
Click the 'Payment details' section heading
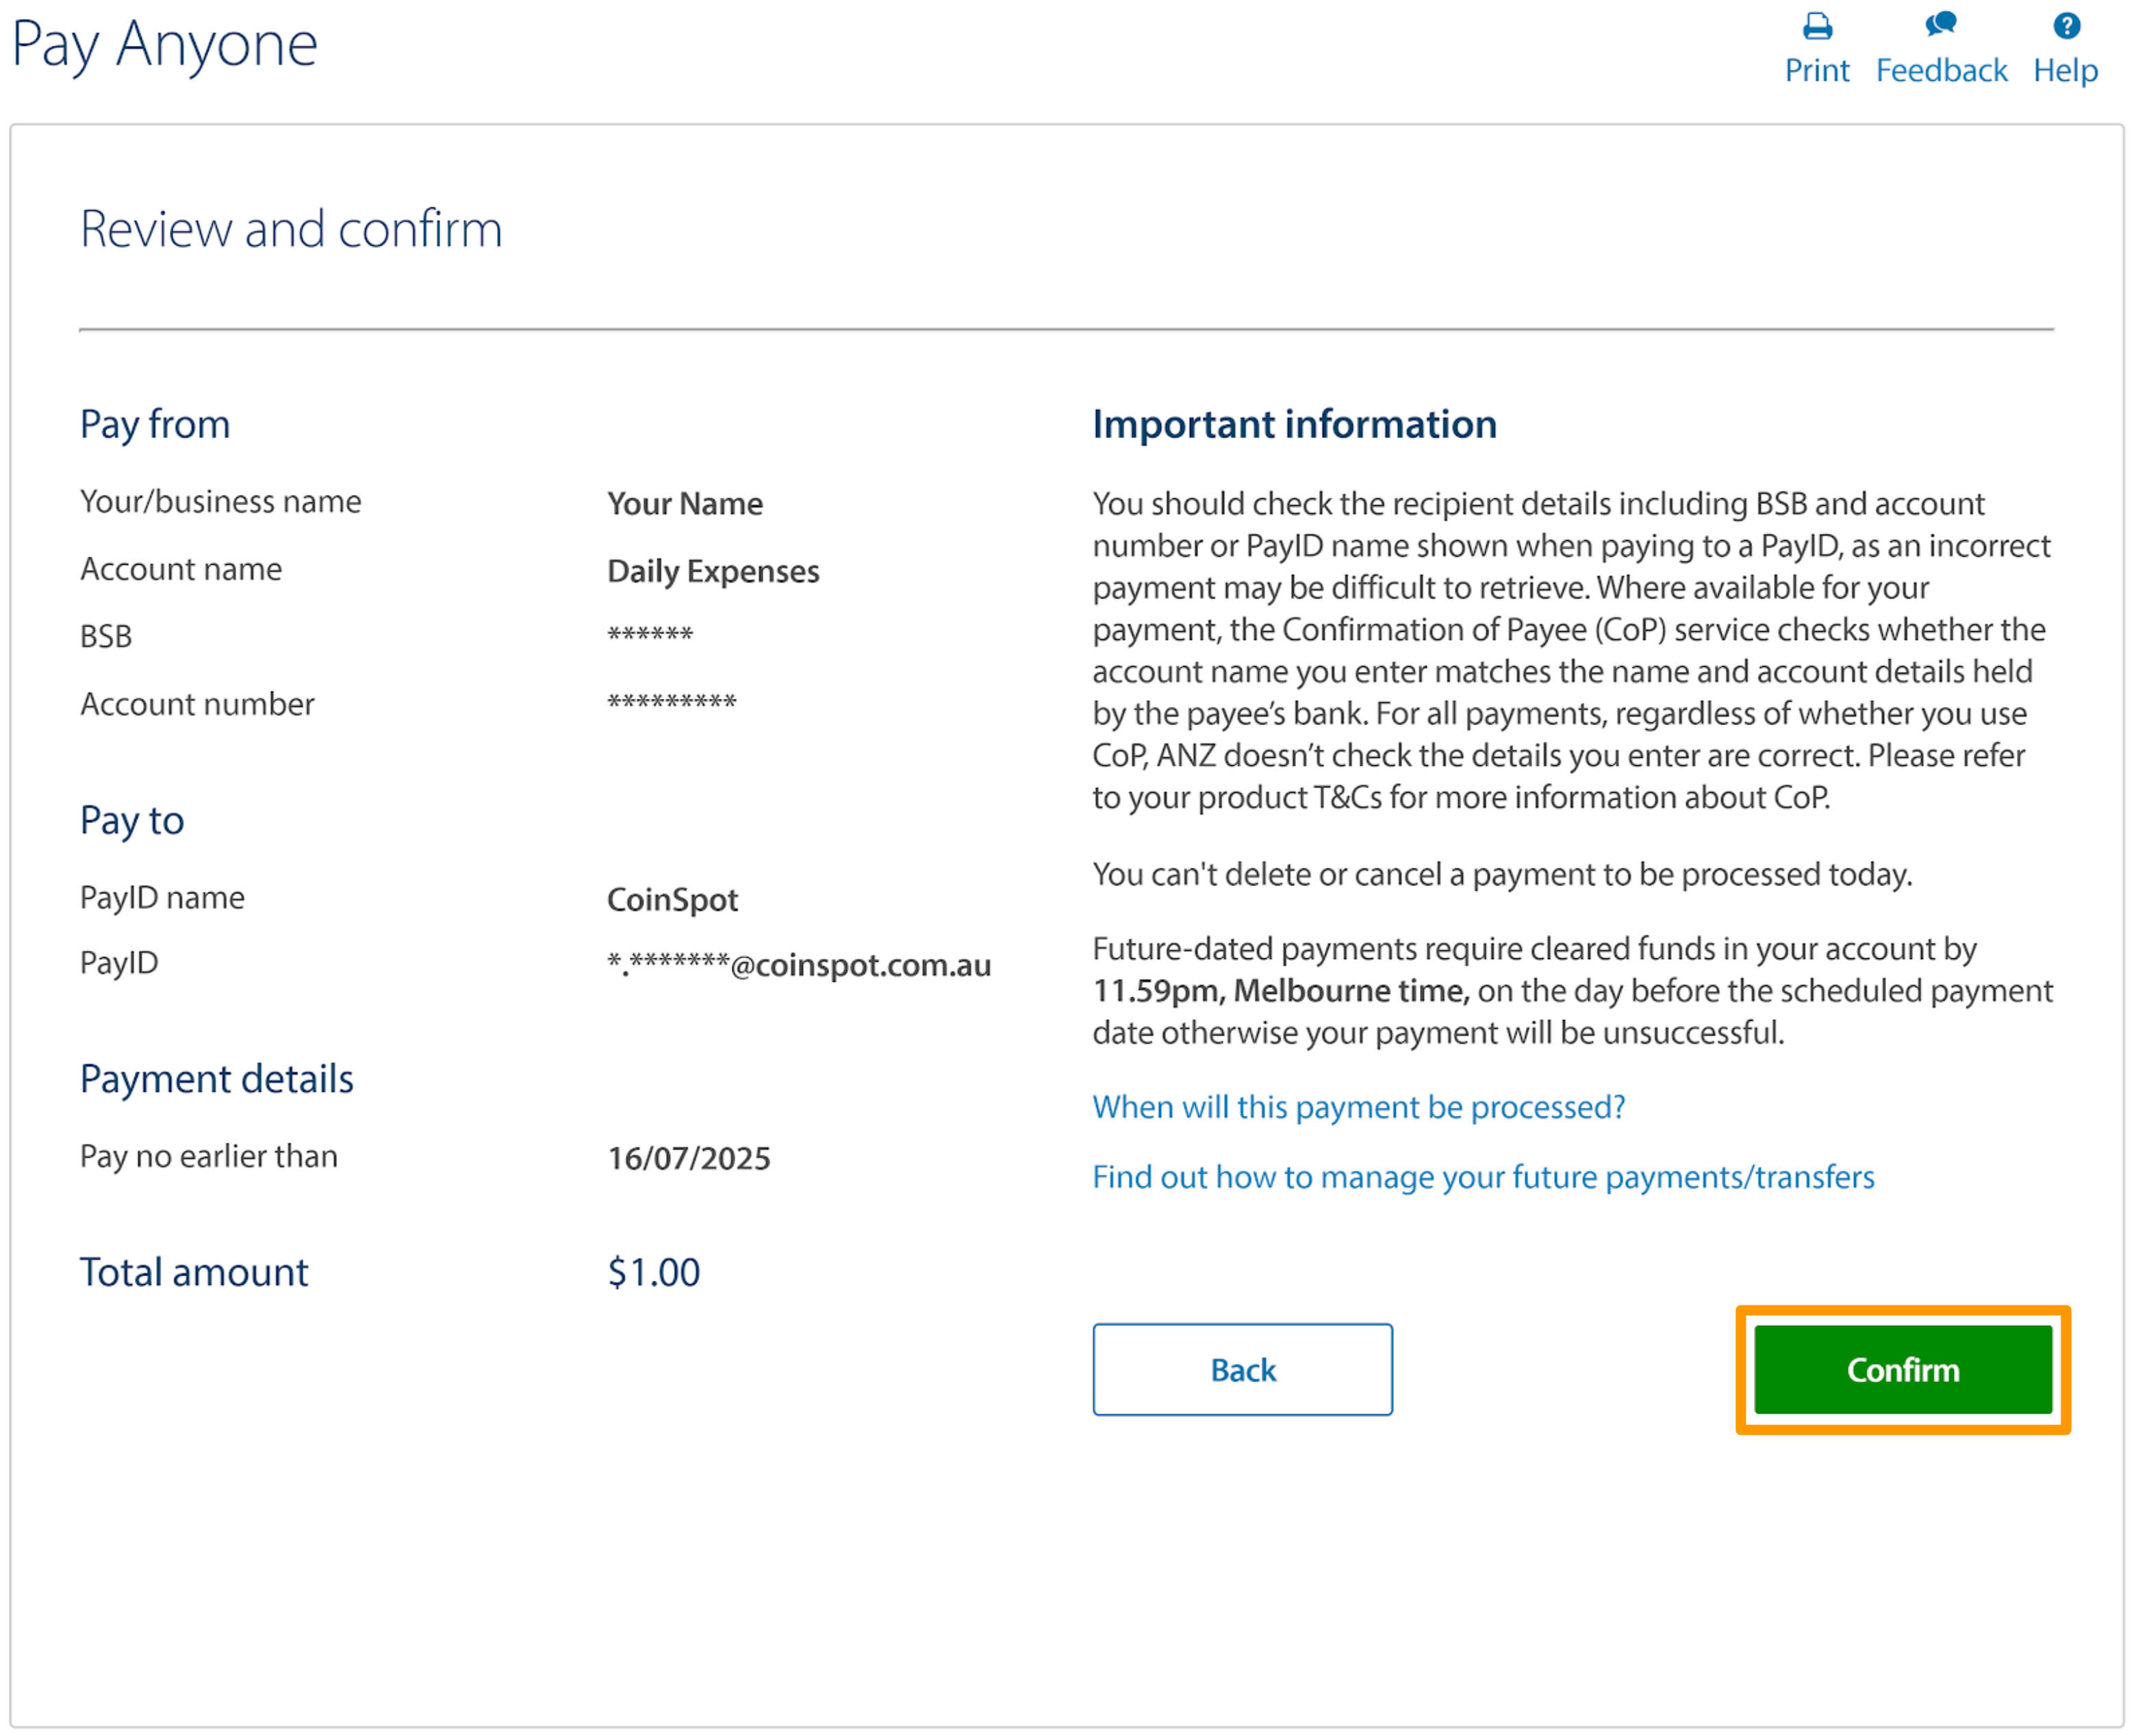click(217, 1079)
